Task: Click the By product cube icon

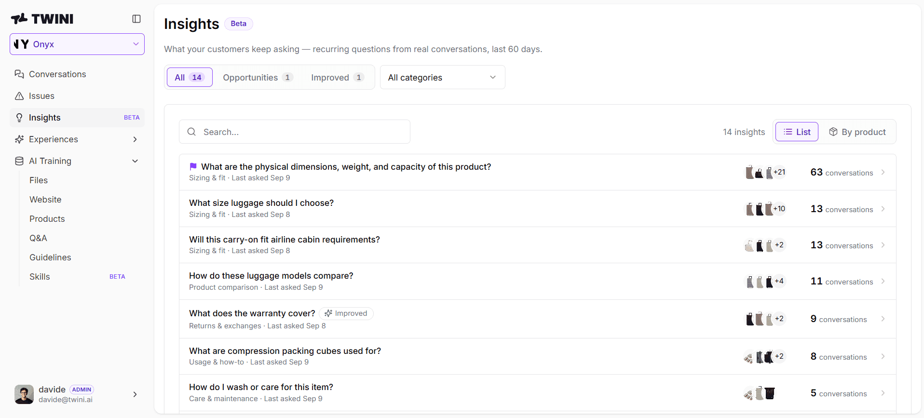Action: [833, 132]
